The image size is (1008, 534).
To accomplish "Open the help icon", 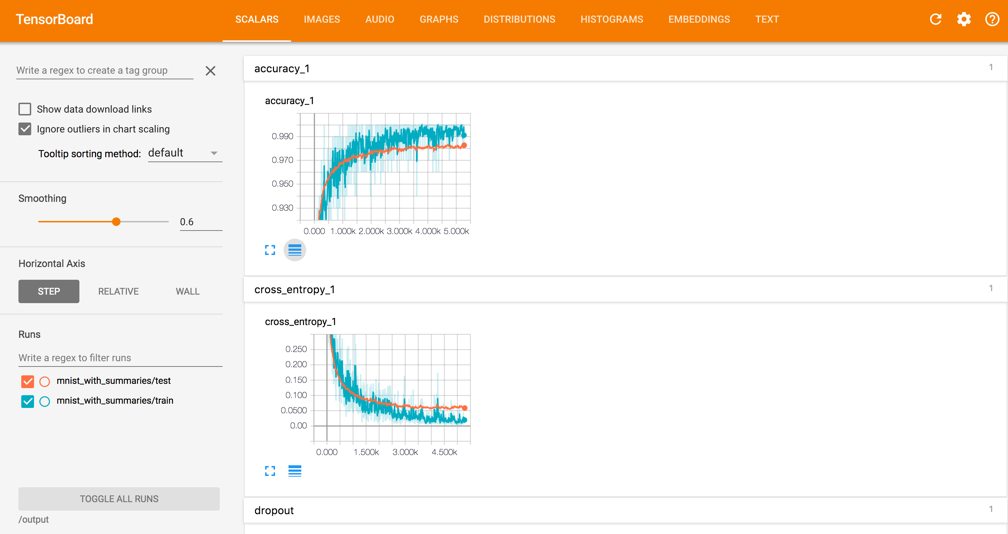I will 992,19.
